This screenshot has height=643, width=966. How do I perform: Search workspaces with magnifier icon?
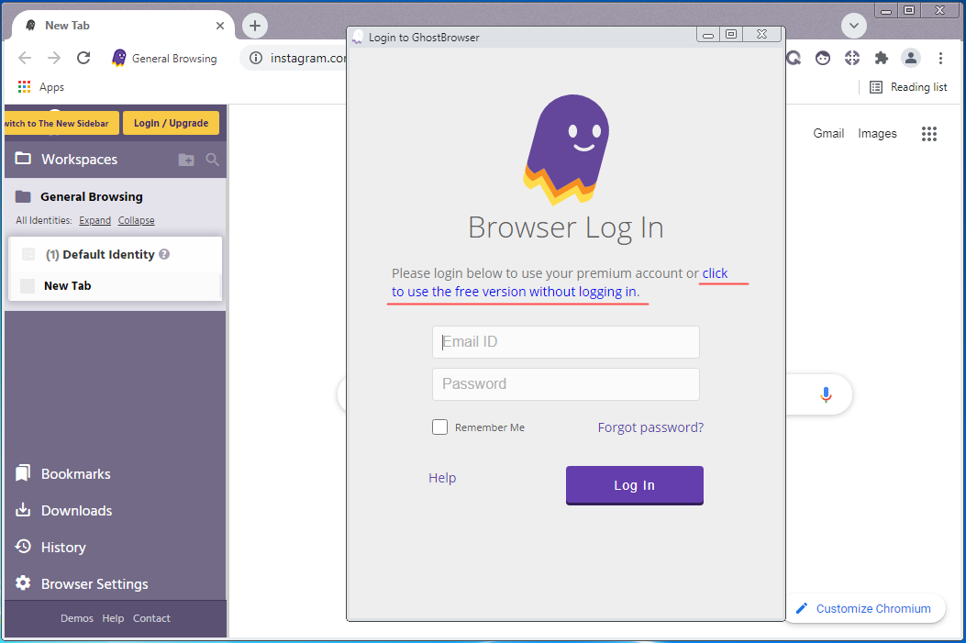click(x=212, y=160)
